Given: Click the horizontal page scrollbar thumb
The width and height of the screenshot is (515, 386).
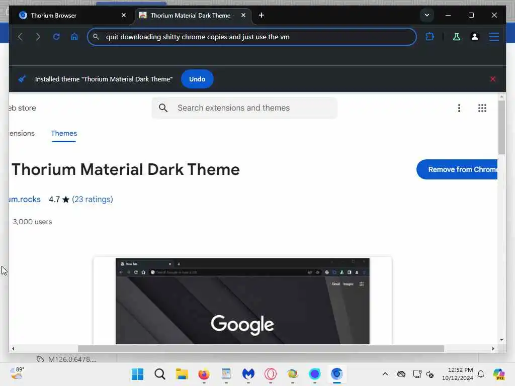Looking at the screenshot, I should pyautogui.click(x=261, y=349).
